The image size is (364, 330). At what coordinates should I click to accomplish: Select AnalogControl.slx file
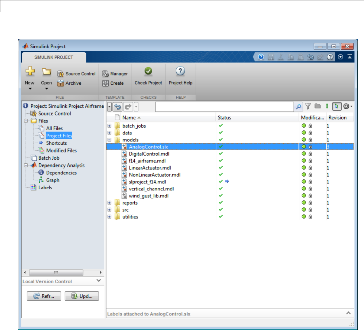pos(230,147)
